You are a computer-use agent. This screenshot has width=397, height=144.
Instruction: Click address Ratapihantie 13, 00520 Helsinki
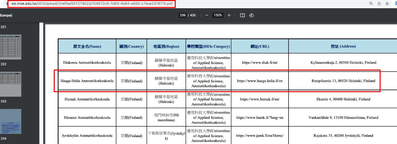[343, 81]
